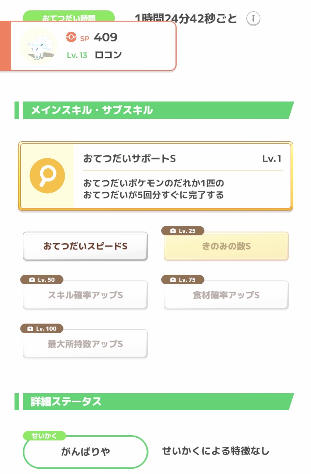Tap the lock icon on Lv. 75 badge
Screen dimensions: 311x474
pos(173,280)
